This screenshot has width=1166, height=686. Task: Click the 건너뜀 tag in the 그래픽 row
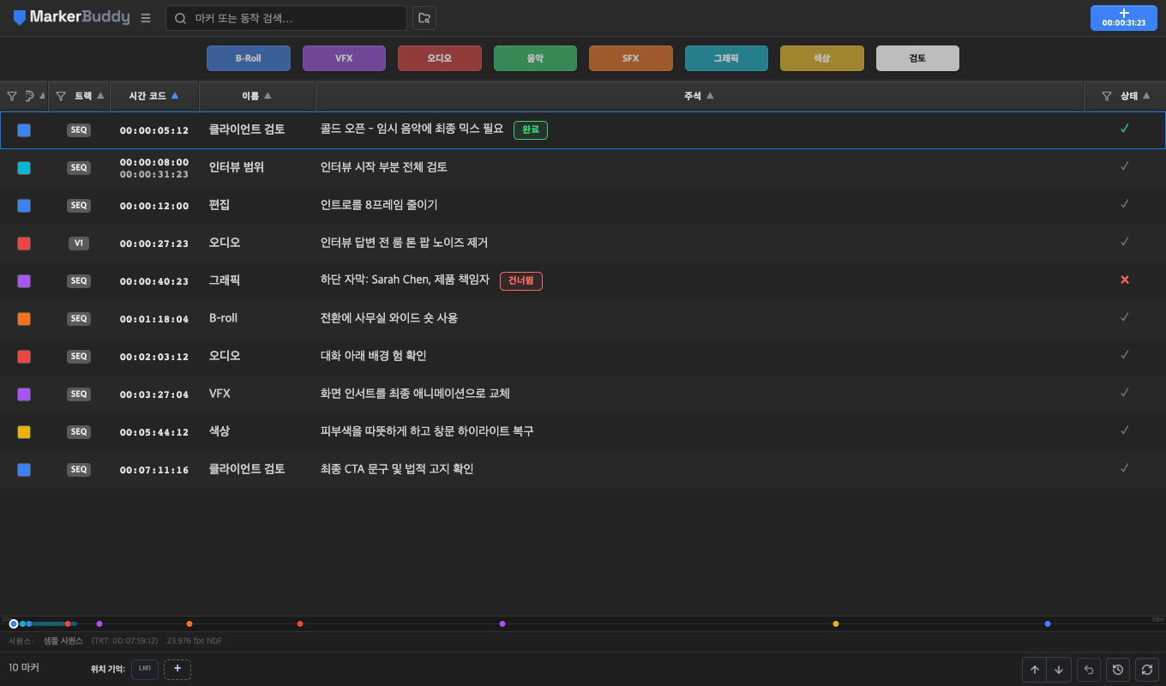pos(521,280)
